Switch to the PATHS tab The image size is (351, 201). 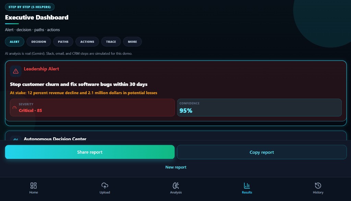(63, 42)
